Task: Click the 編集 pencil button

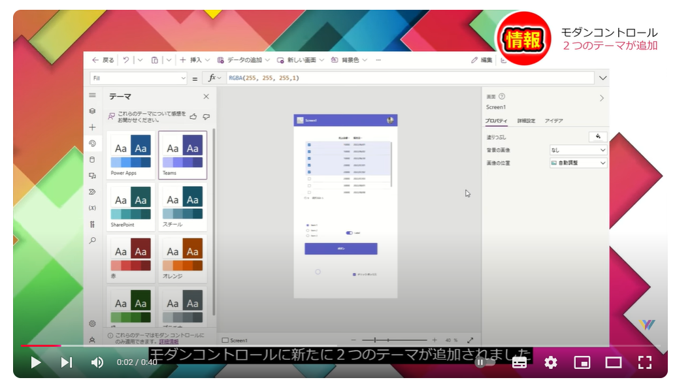Action: (x=482, y=60)
